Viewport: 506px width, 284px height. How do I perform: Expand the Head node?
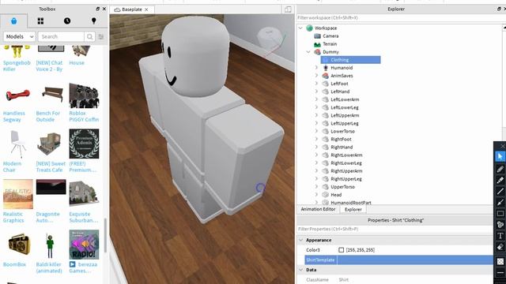click(316, 195)
